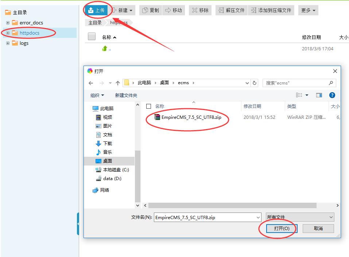
Task: Click navigation pane scroll-down arrow
Action: coord(137,205)
